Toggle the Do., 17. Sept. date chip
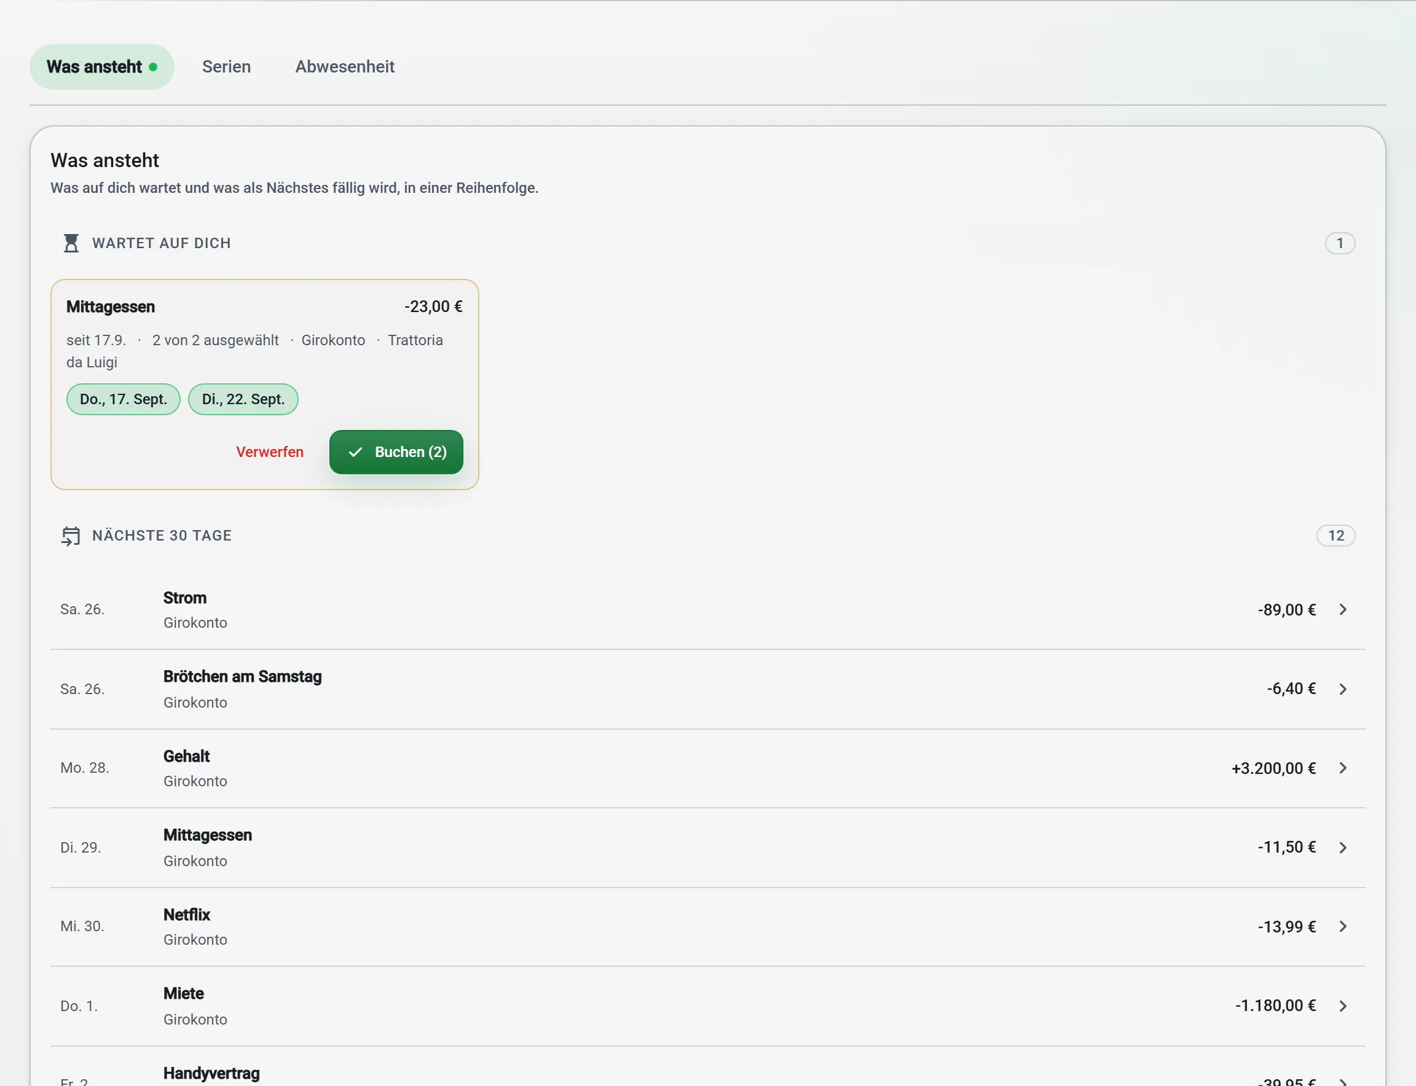The image size is (1416, 1086). click(x=124, y=399)
